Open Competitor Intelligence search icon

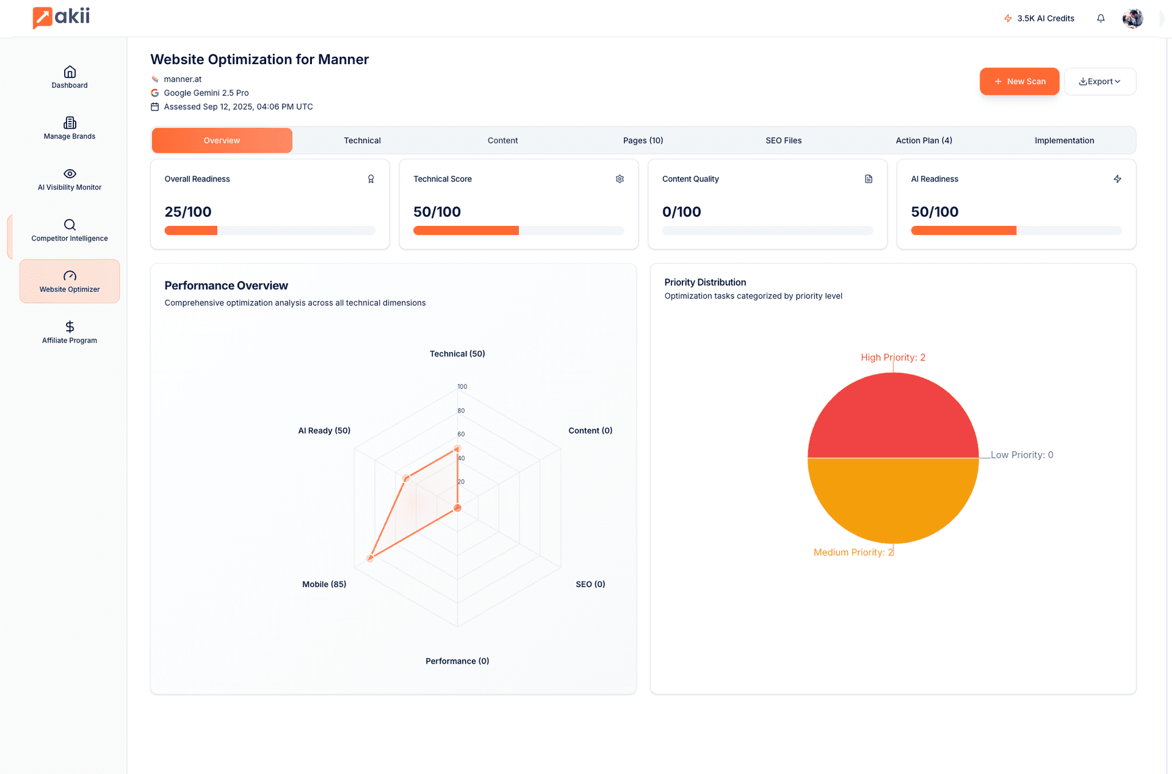point(70,225)
